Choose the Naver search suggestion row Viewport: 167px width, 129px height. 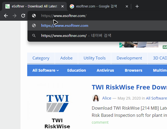click(97, 36)
